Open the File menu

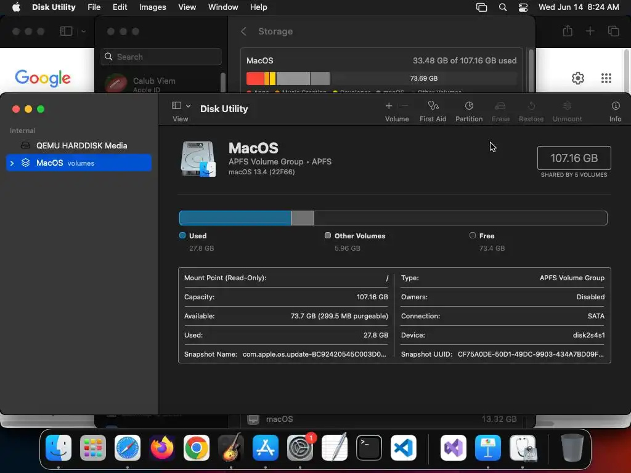tap(94, 7)
